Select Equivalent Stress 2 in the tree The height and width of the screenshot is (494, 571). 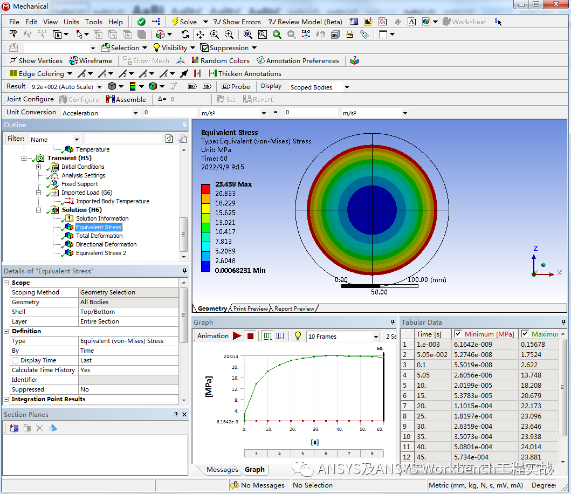tap(101, 253)
